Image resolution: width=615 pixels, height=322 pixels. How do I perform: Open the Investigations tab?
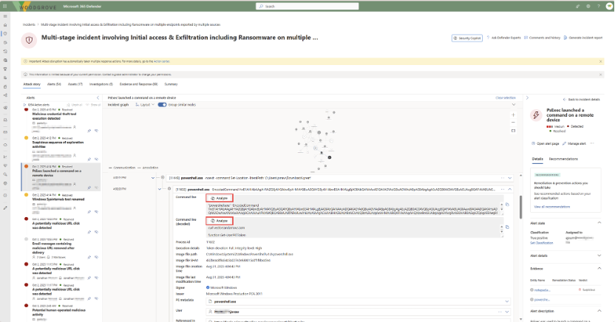pyautogui.click(x=101, y=84)
